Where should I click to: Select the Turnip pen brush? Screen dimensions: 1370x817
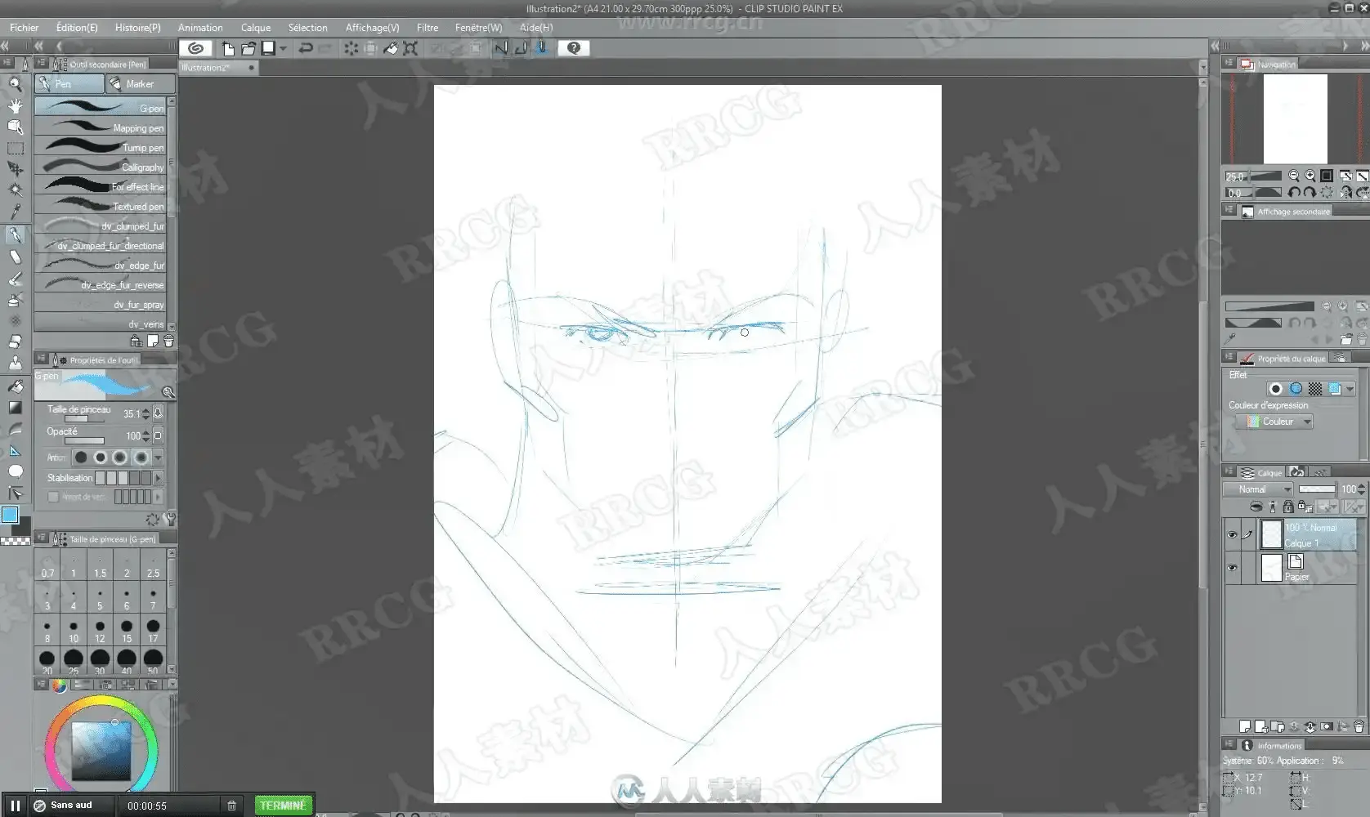101,147
